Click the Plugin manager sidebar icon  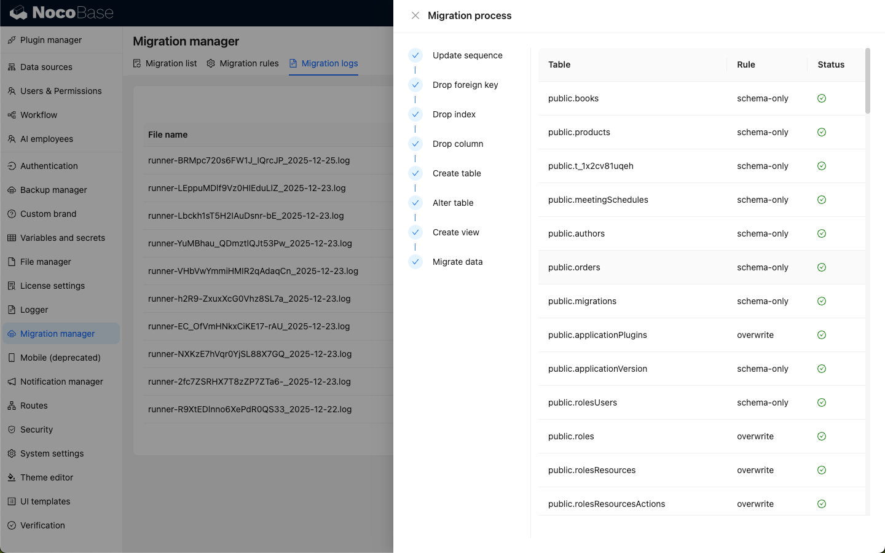coord(12,40)
